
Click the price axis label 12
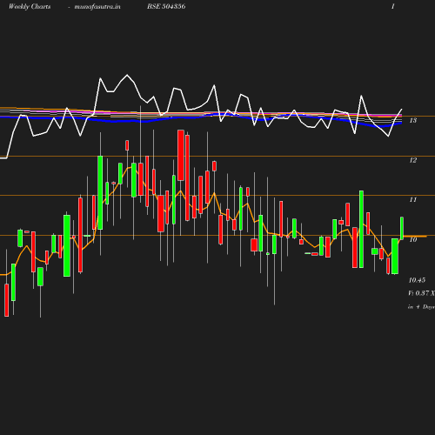[x=413, y=160]
